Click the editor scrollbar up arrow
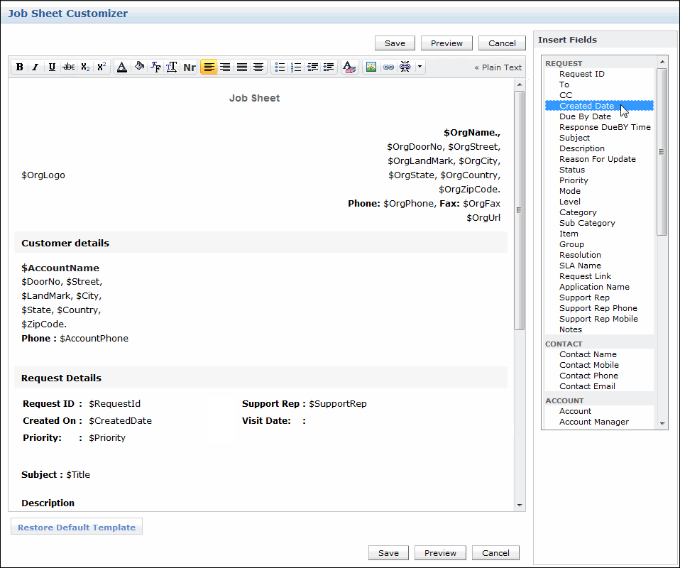The image size is (680, 568). [x=520, y=84]
